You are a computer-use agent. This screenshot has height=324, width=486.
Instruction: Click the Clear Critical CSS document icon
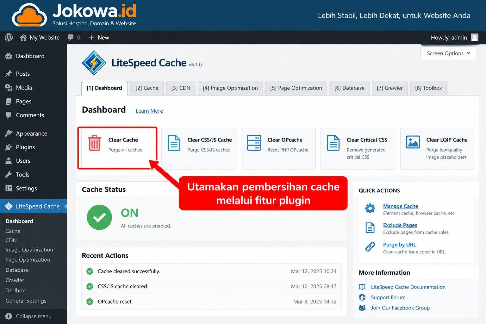pyautogui.click(x=333, y=143)
